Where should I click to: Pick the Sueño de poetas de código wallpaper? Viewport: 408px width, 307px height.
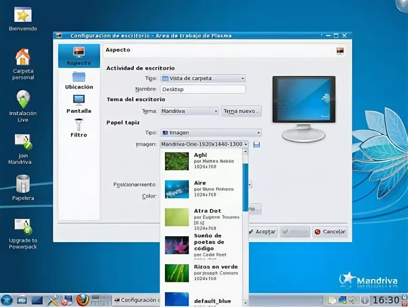click(x=202, y=246)
